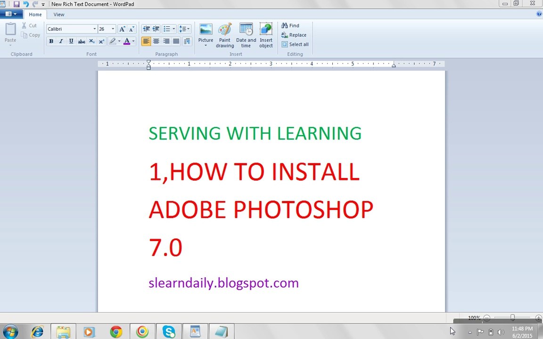Open WordPad Help question mark
This screenshot has width=543, height=339.
539,14
